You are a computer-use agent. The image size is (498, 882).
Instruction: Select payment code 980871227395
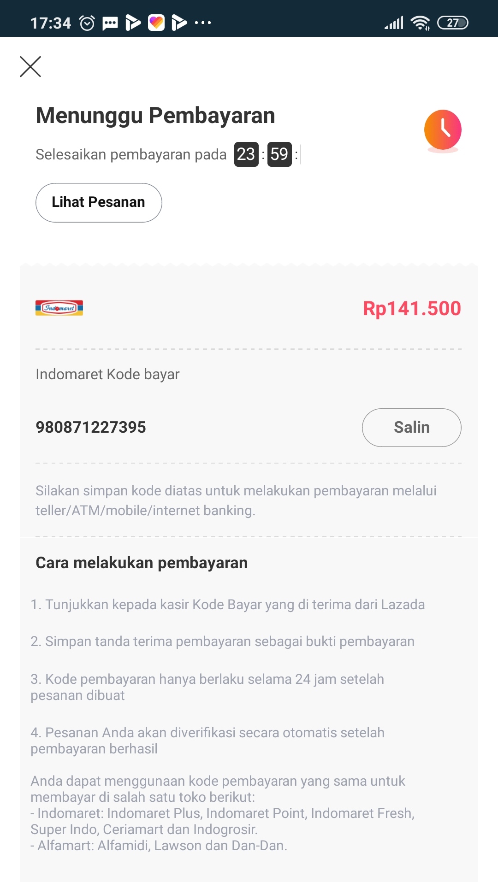click(91, 427)
